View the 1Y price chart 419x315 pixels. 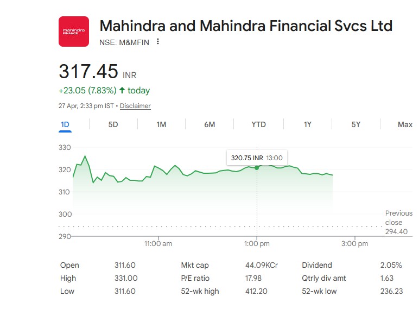pos(307,124)
